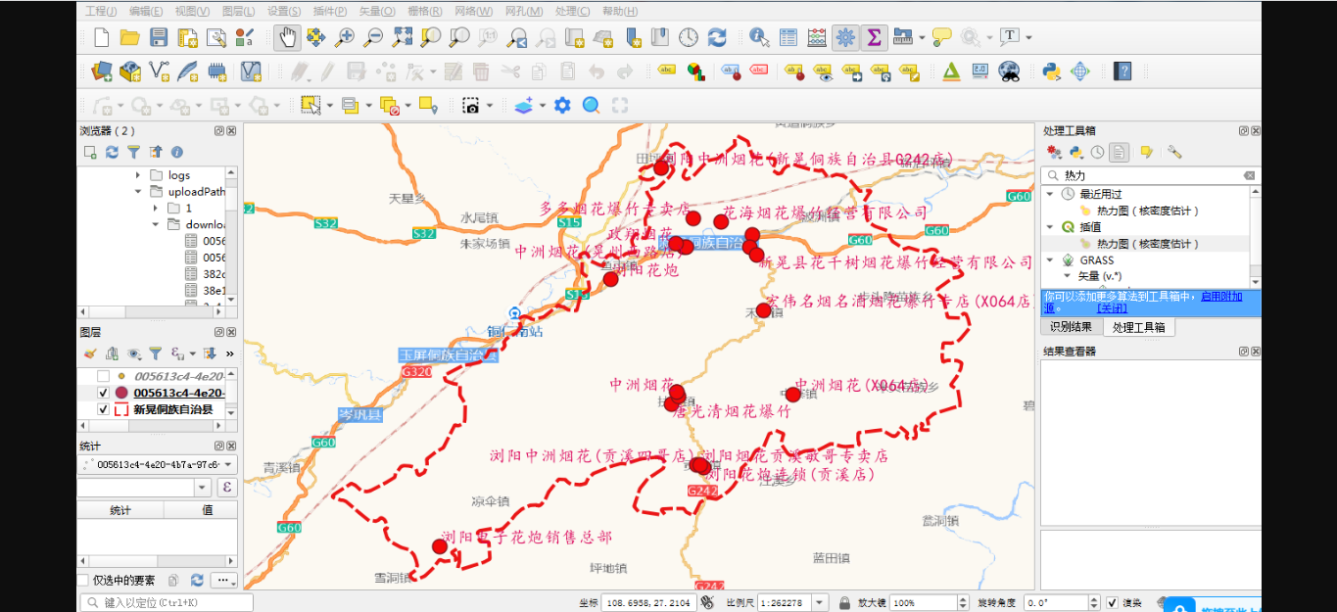Image resolution: width=1337 pixels, height=612 pixels.
Task: Collapse the 最近用过 group
Action: coord(1050,194)
